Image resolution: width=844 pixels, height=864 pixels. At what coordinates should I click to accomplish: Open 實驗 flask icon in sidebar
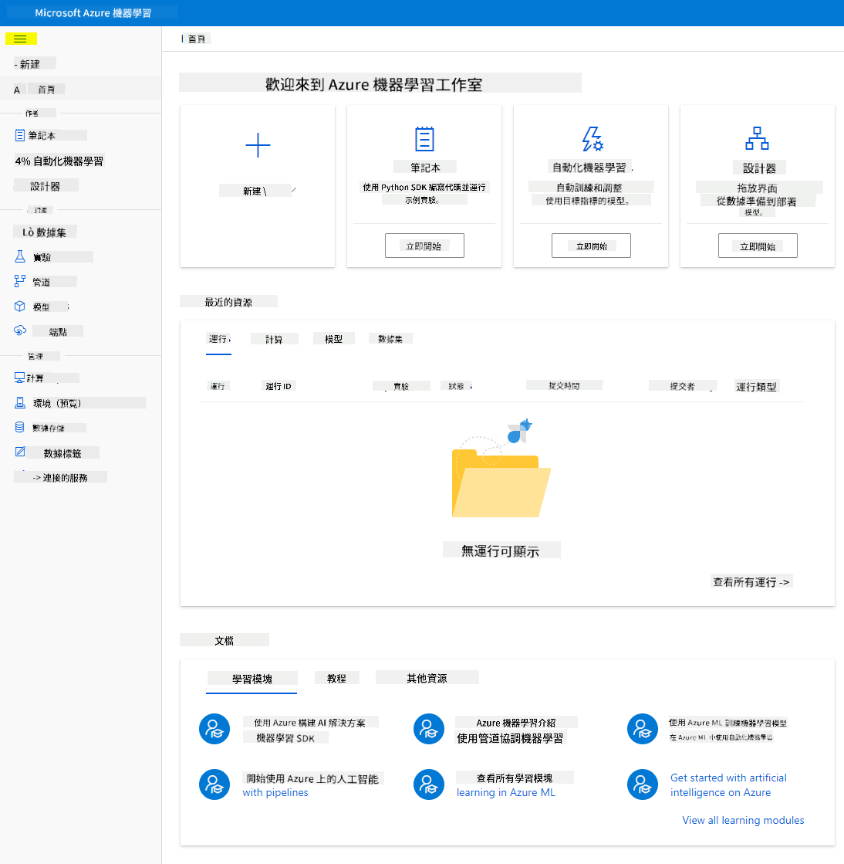20,257
